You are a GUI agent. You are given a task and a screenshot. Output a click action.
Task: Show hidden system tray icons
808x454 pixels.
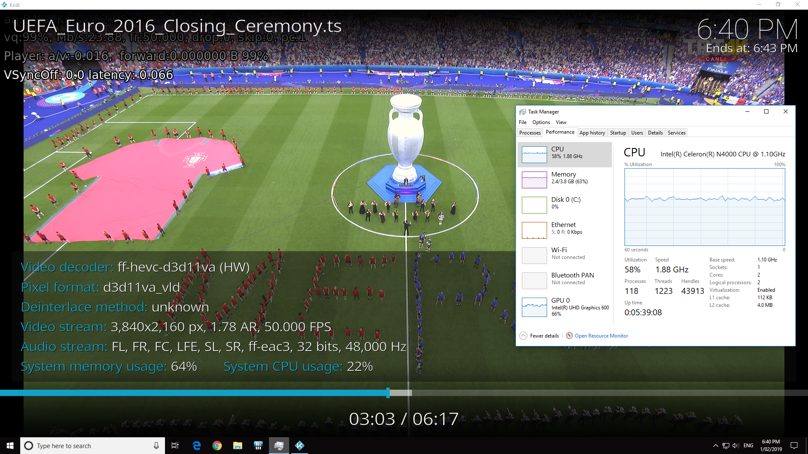(715, 446)
